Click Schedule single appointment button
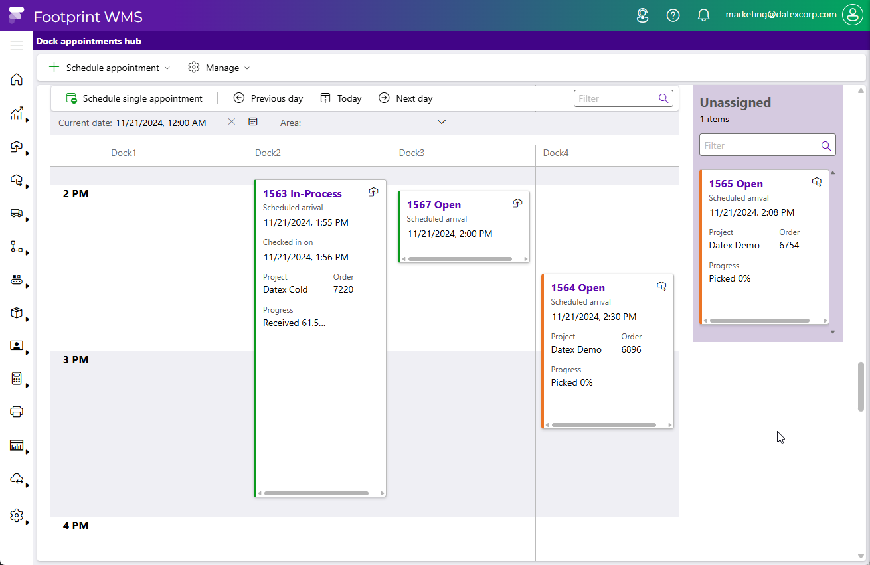Image resolution: width=870 pixels, height=565 pixels. pos(135,98)
